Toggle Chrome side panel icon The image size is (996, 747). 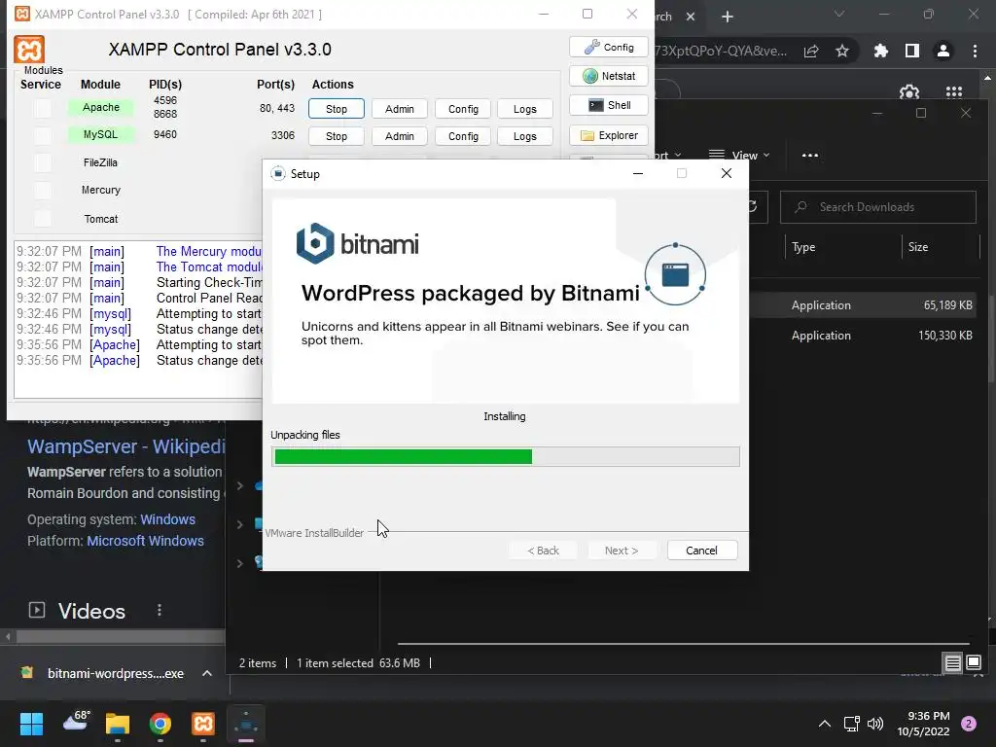pyautogui.click(x=912, y=51)
